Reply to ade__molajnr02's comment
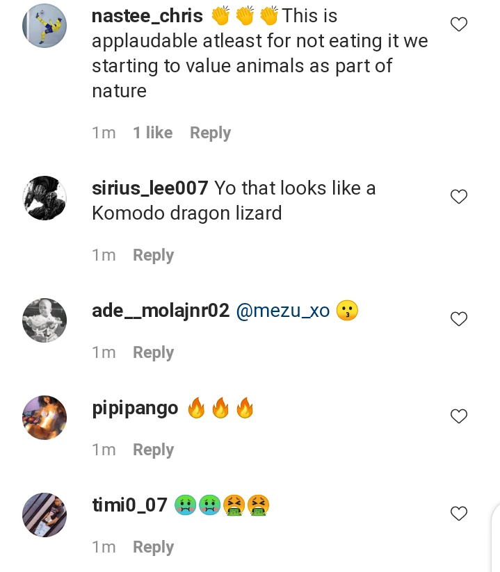500x572 pixels. (x=153, y=352)
